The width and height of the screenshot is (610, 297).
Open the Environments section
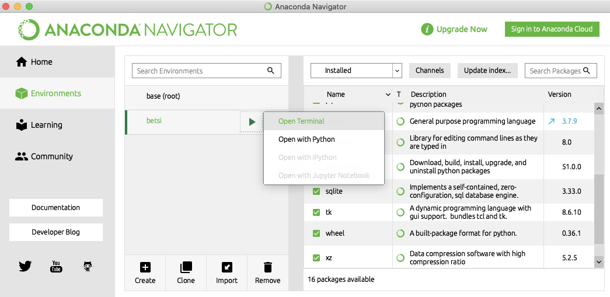(x=48, y=93)
